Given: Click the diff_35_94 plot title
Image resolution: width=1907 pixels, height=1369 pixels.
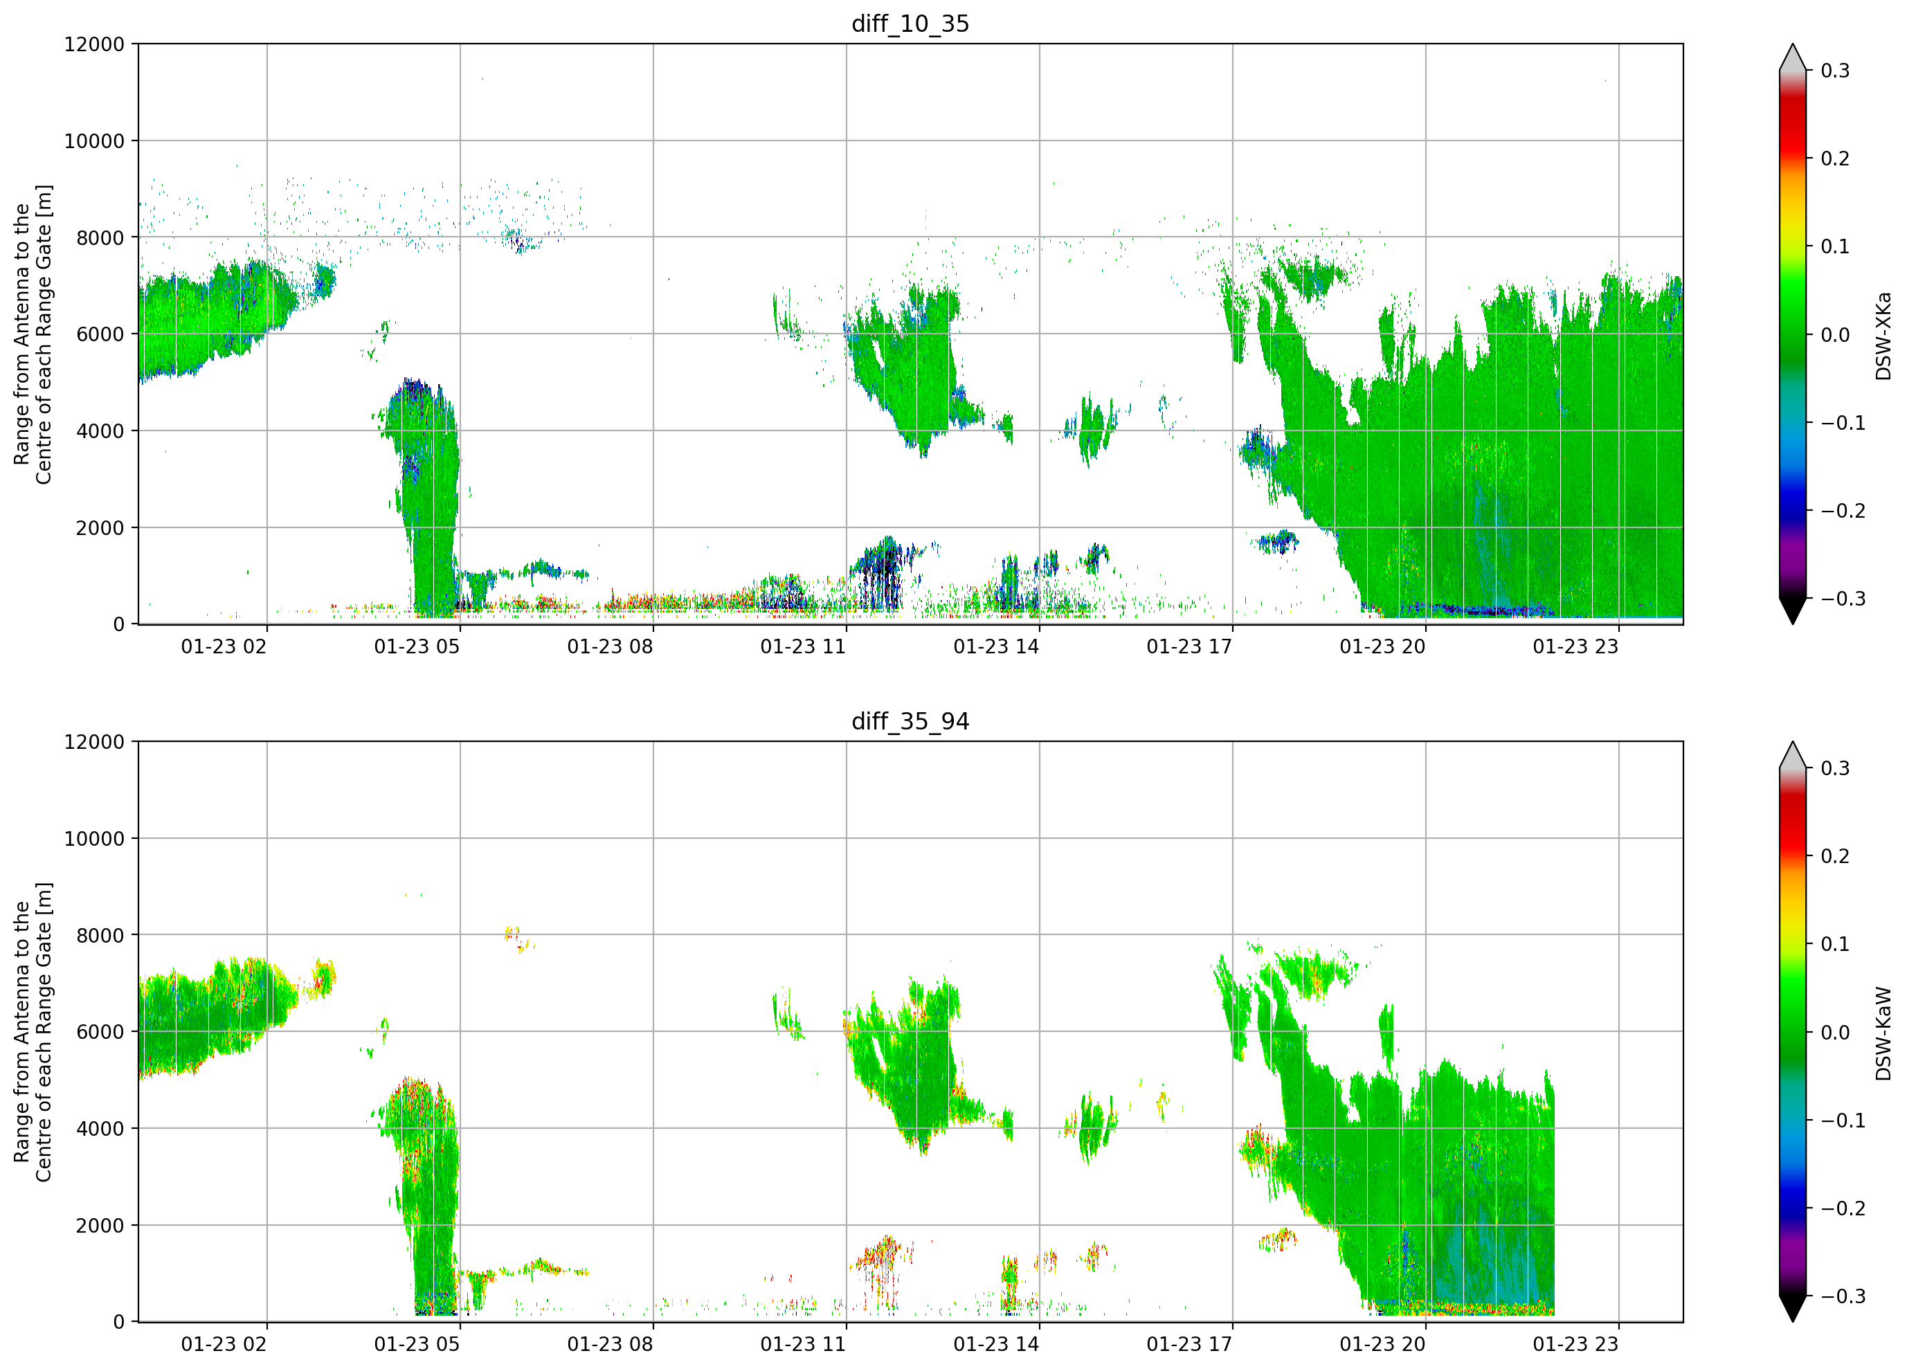Looking at the screenshot, I should (911, 721).
